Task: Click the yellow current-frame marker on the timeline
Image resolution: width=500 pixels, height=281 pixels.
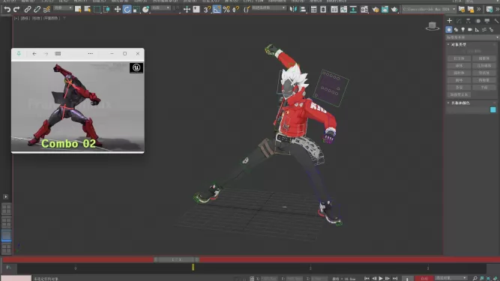Action: (193, 268)
